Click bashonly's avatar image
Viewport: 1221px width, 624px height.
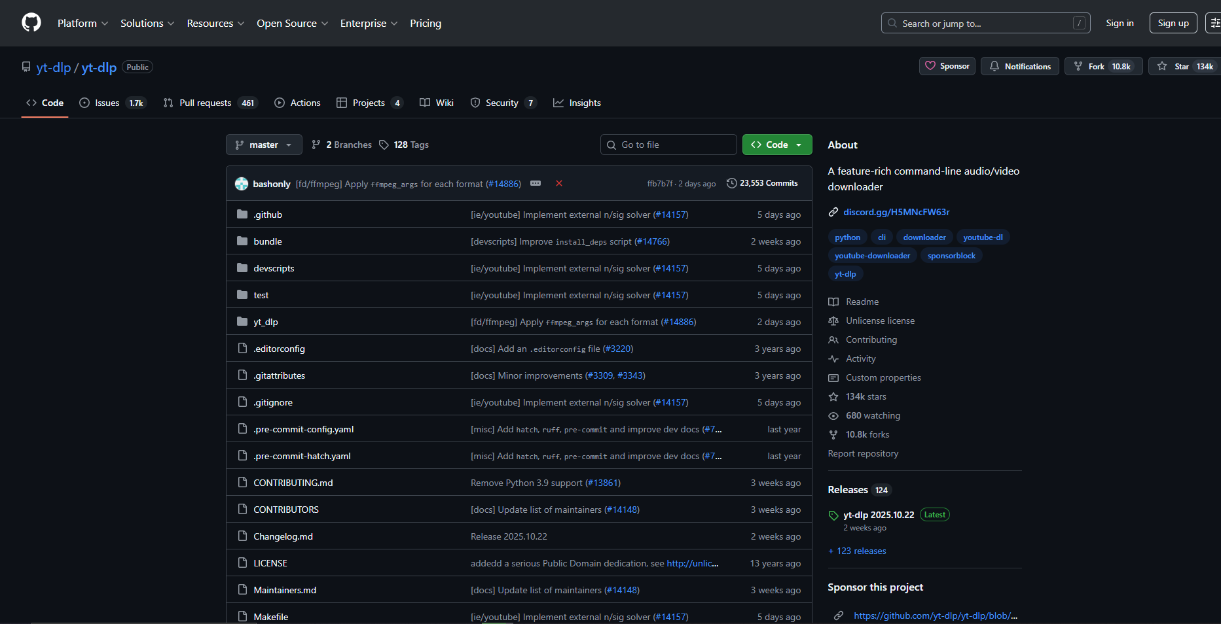coord(242,184)
